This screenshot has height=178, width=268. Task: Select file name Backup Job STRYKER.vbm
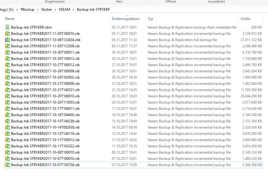point(31,27)
